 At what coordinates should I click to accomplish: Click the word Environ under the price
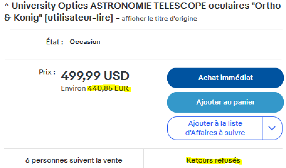[73, 89]
